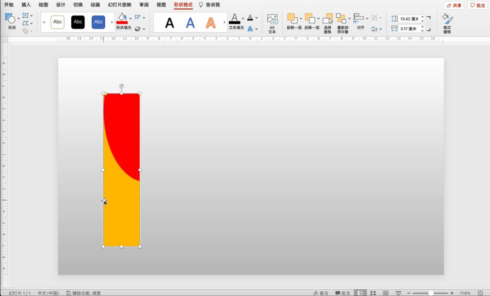Toggle the 备注 notes pane
Image resolution: width=490 pixels, height=296 pixels.
[x=321, y=293]
